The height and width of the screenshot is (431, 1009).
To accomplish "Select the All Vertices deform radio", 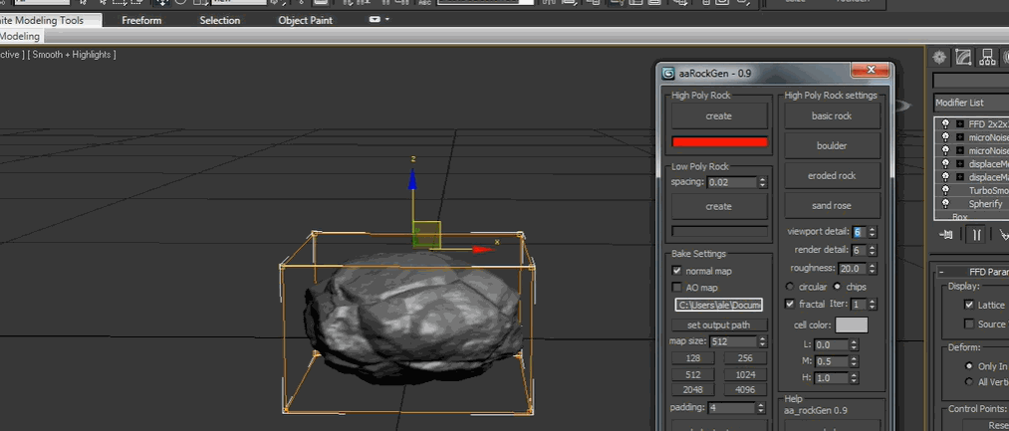I will click(969, 381).
